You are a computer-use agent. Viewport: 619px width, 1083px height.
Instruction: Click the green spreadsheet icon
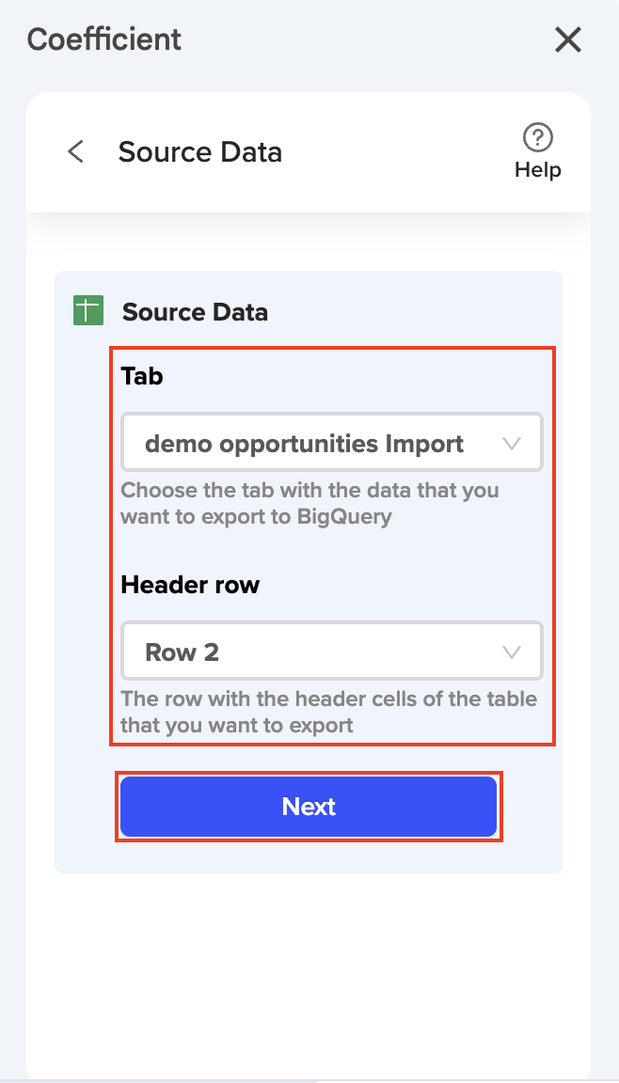[x=87, y=311]
